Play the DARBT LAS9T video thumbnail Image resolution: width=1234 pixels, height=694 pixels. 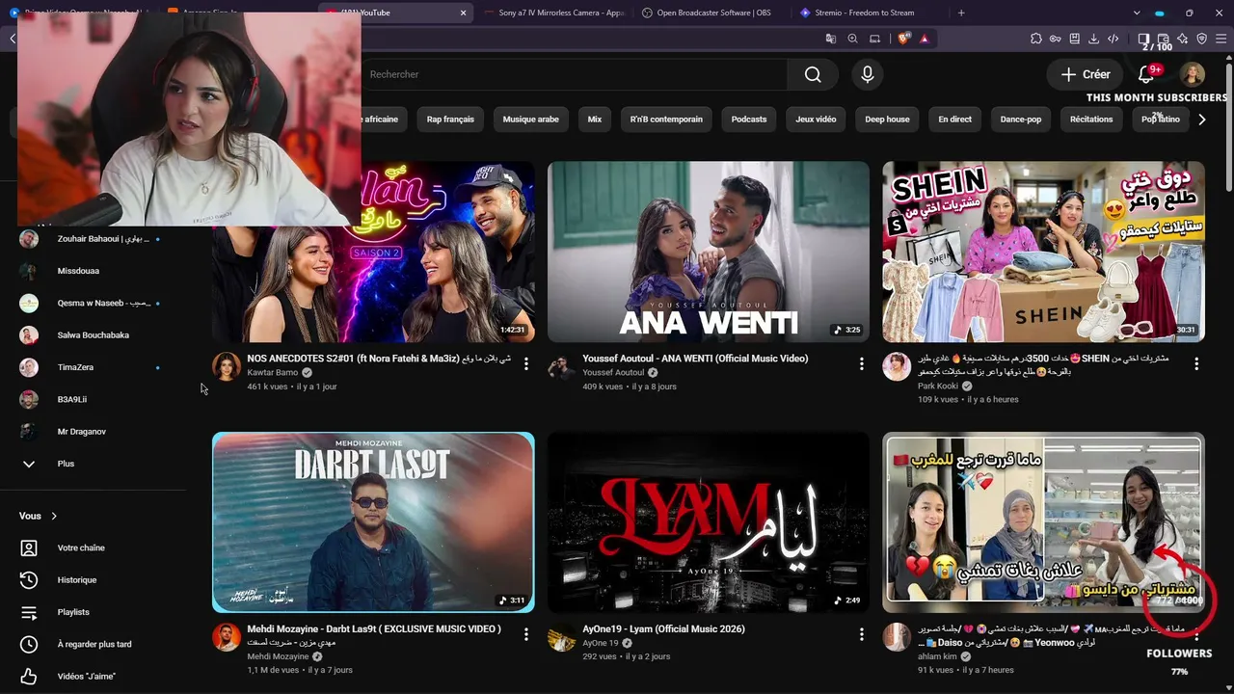pyautogui.click(x=373, y=522)
